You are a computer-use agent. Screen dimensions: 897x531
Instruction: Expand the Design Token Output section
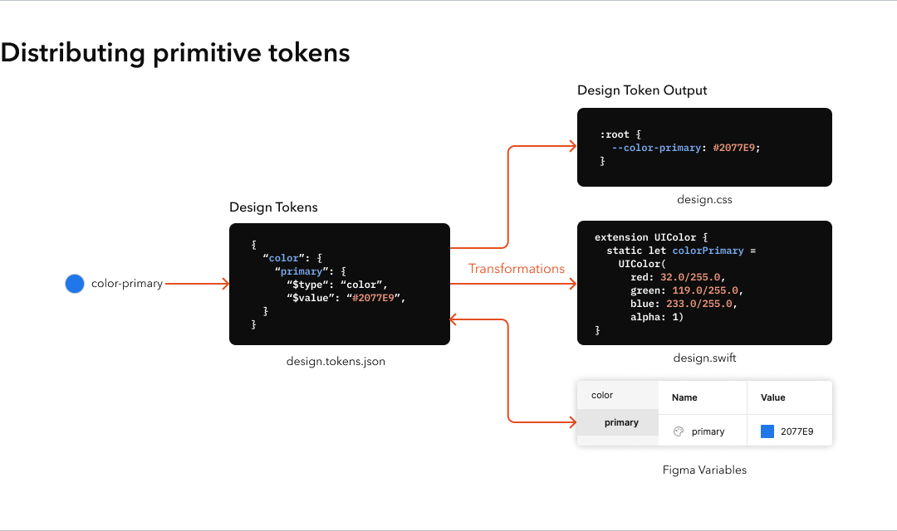click(x=642, y=90)
